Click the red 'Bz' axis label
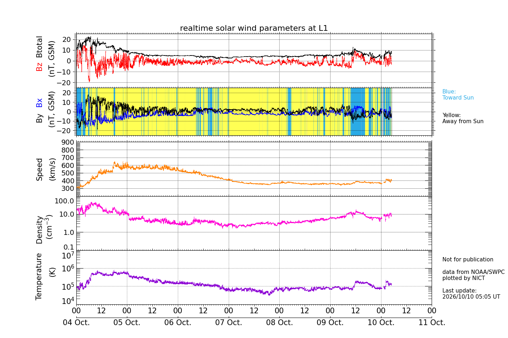The height and width of the screenshot is (338, 508). [x=39, y=67]
